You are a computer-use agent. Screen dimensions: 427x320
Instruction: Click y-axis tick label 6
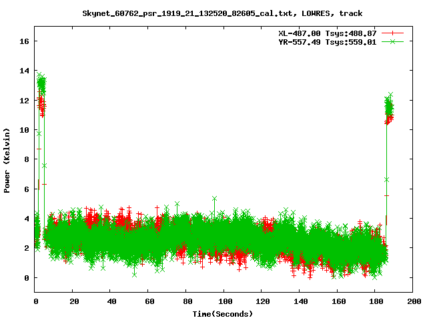coord(27,189)
